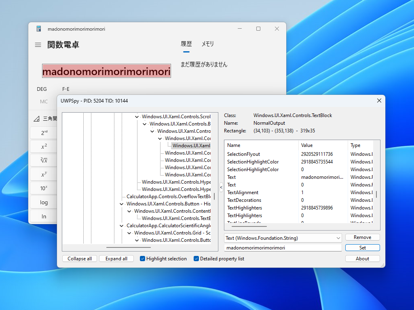Click the tree view vertical scrollbar thumb
This screenshot has height=310, width=414.
click(x=214, y=196)
